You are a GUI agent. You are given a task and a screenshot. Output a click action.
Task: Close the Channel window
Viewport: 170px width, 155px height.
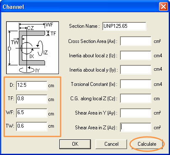(163, 7)
